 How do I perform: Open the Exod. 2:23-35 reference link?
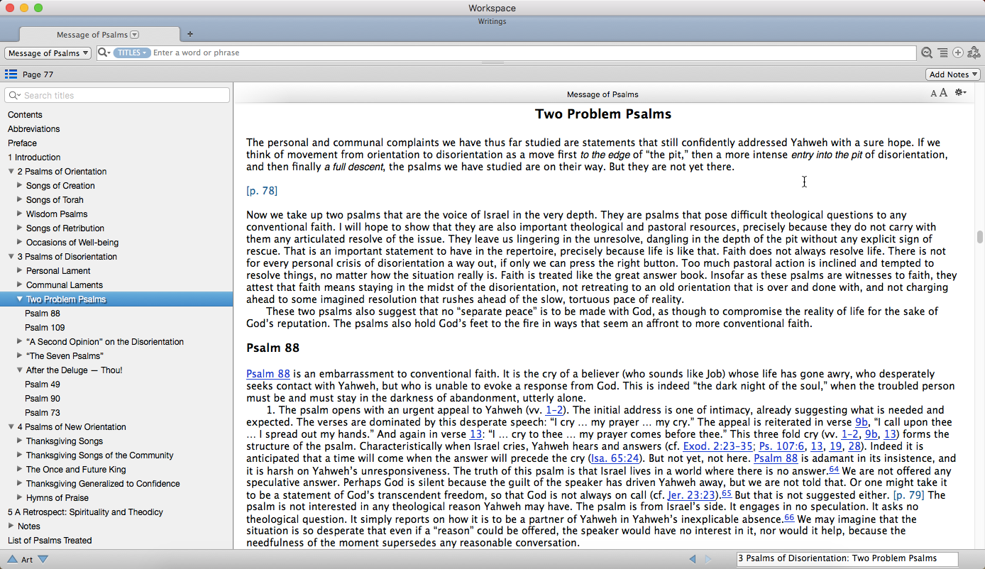pos(717,446)
